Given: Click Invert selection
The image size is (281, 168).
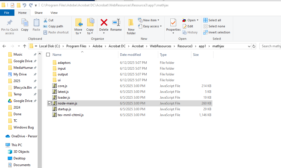Looking at the screenshot, I should point(217,32).
